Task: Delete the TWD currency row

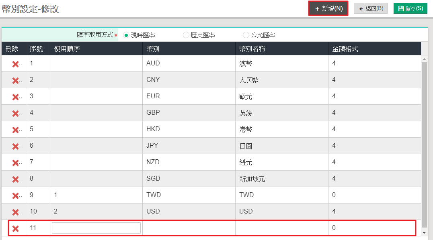Action: (15, 195)
